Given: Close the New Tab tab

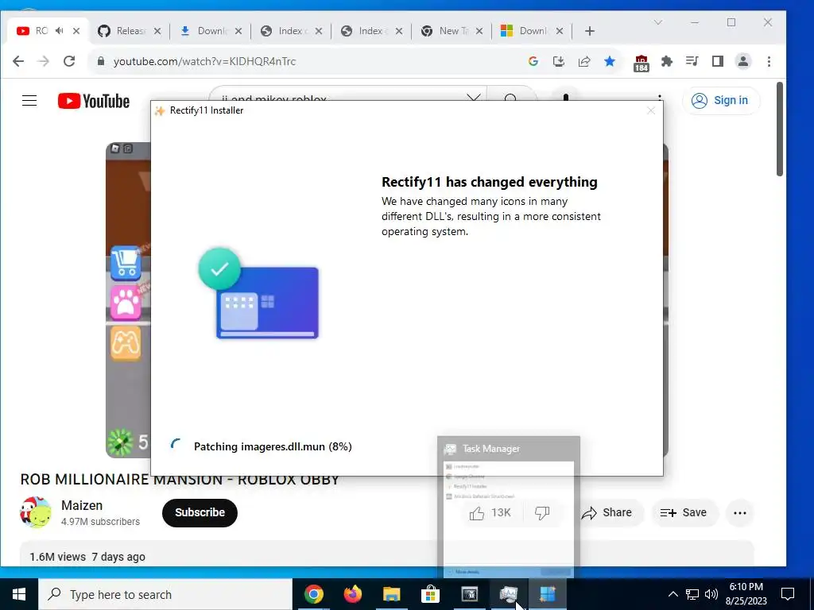Looking at the screenshot, I should pos(479,31).
